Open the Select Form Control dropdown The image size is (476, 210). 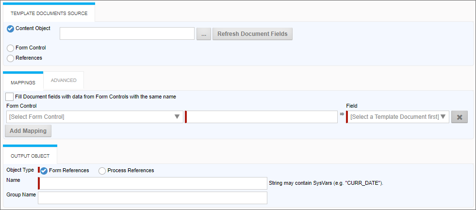[95, 117]
